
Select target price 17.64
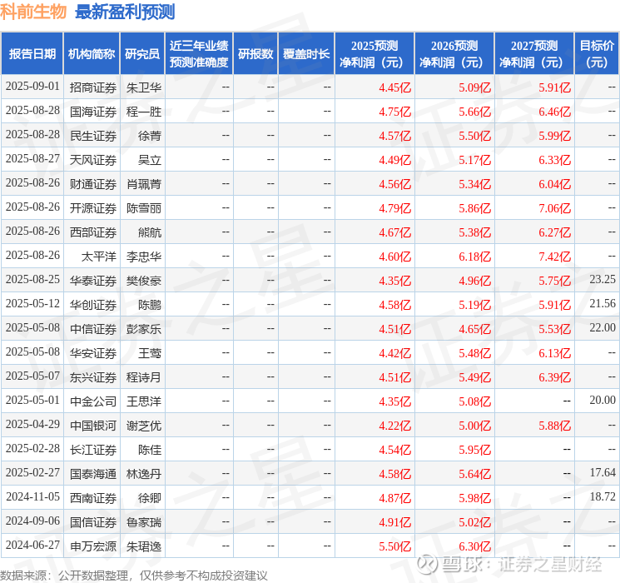pyautogui.click(x=603, y=472)
